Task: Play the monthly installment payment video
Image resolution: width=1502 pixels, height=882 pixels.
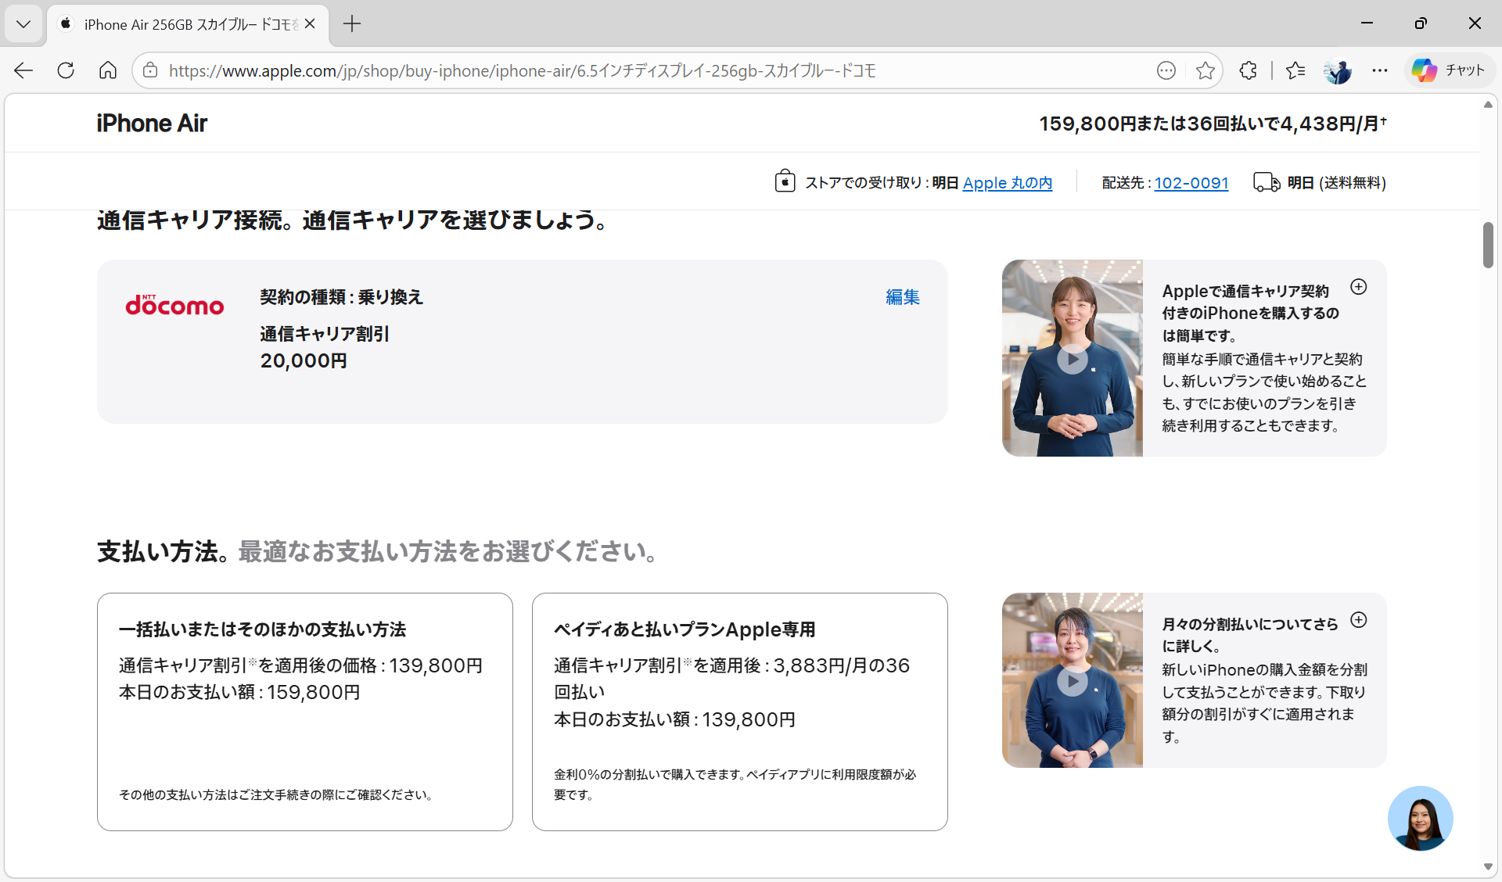Action: pyautogui.click(x=1072, y=681)
